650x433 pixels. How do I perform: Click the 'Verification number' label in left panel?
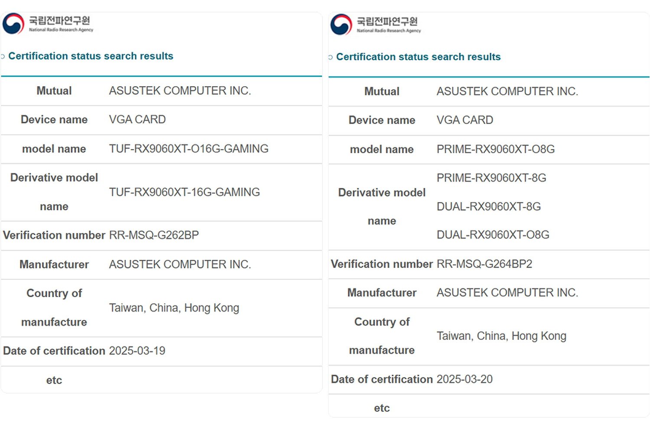point(54,235)
